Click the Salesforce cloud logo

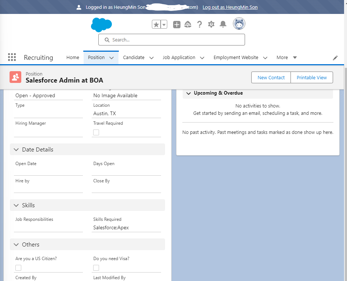tap(101, 25)
